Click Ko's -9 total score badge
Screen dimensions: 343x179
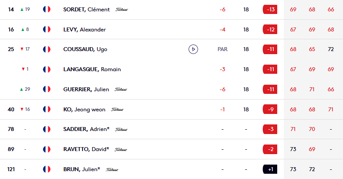point(270,109)
